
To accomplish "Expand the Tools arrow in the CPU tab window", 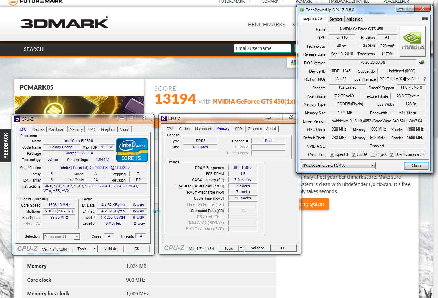I will pyautogui.click(x=95, y=249).
